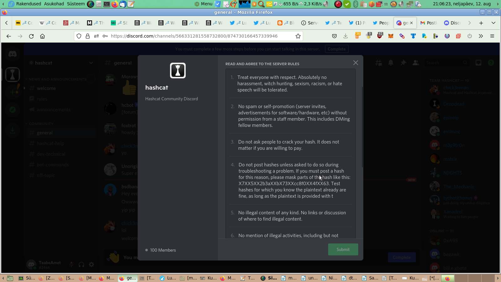
Task: Expand the hashcat server menu dropdown
Action: click(x=91, y=63)
